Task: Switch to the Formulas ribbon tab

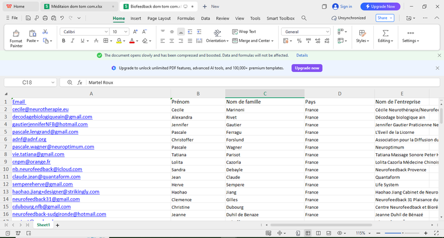Action: point(186,18)
